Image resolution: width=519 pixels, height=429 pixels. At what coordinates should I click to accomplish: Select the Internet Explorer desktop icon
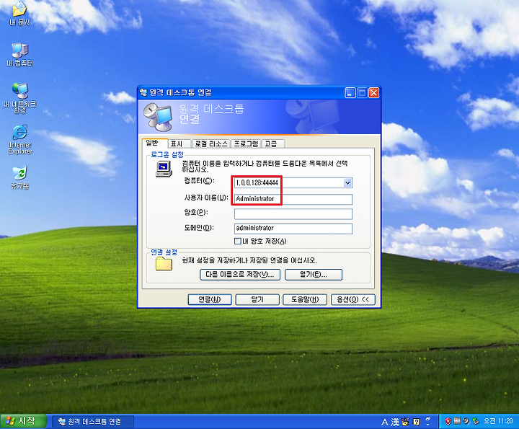[20, 139]
